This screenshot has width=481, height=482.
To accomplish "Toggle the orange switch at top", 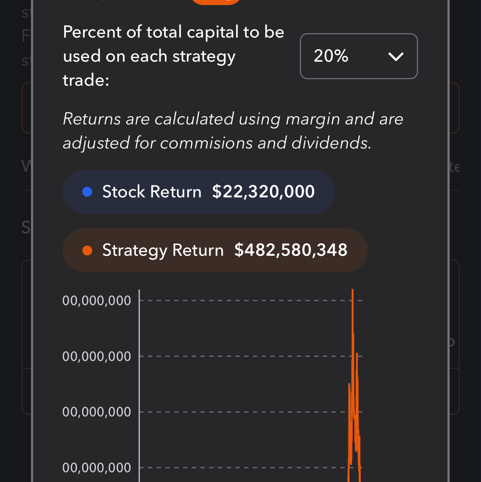I will pos(216,1).
